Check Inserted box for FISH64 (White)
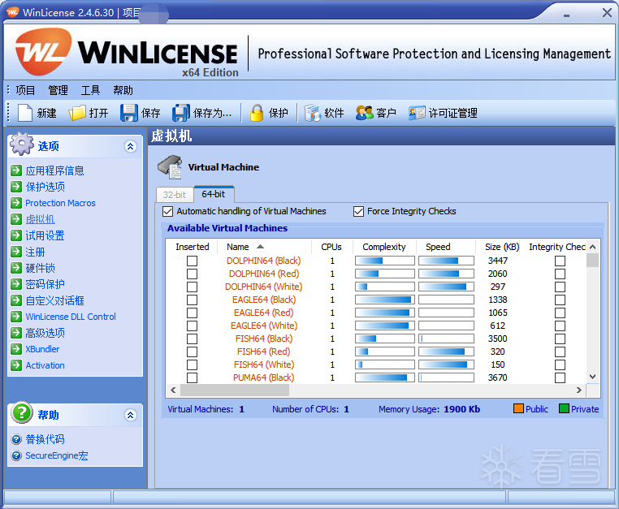The image size is (619, 509). point(192,364)
